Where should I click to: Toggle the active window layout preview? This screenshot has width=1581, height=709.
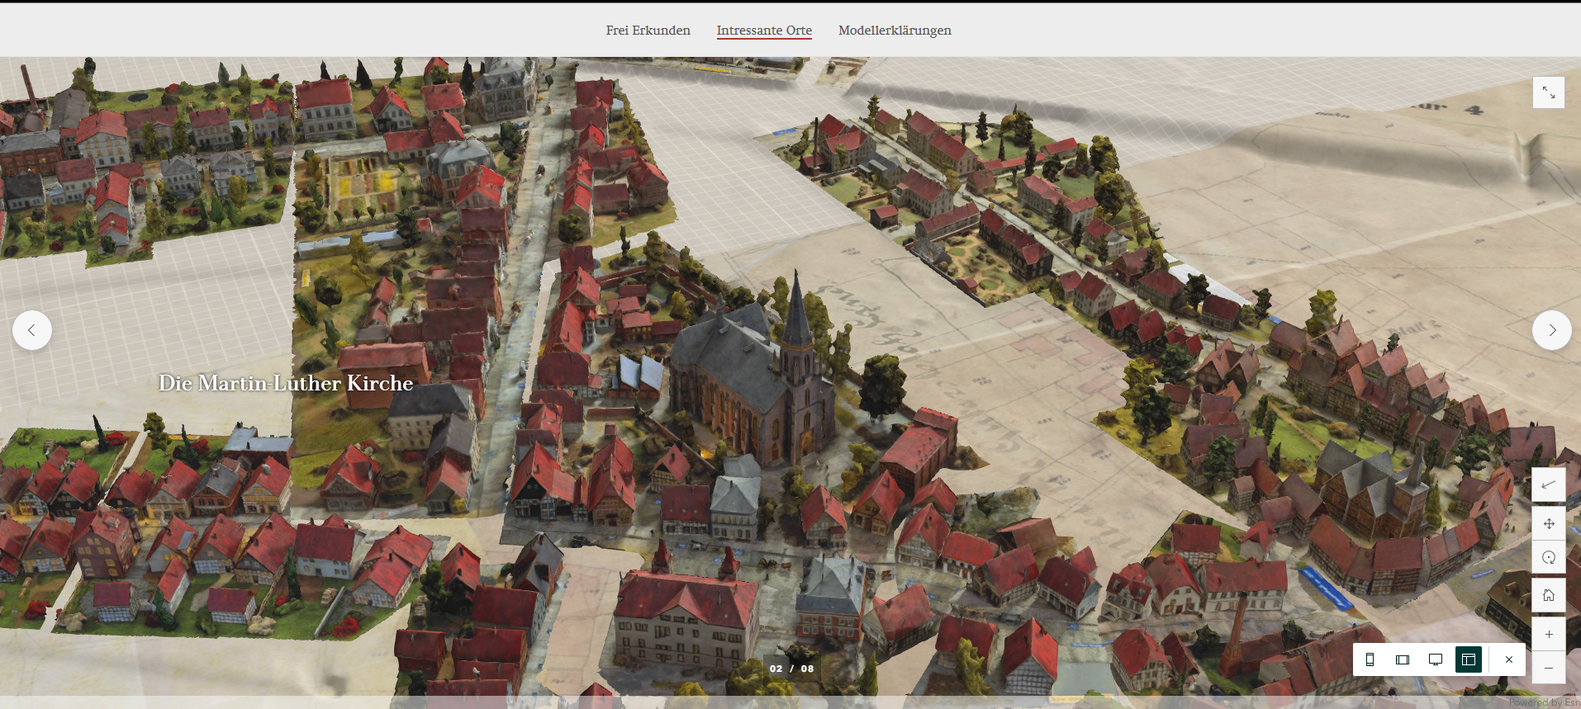pyautogui.click(x=1468, y=659)
